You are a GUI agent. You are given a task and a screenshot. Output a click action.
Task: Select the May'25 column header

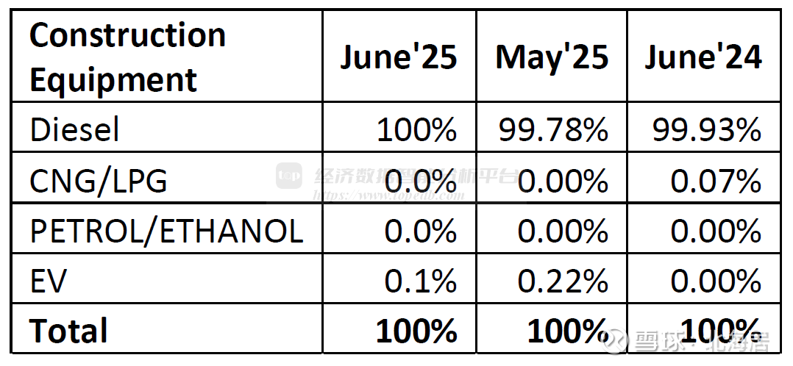[x=552, y=58]
